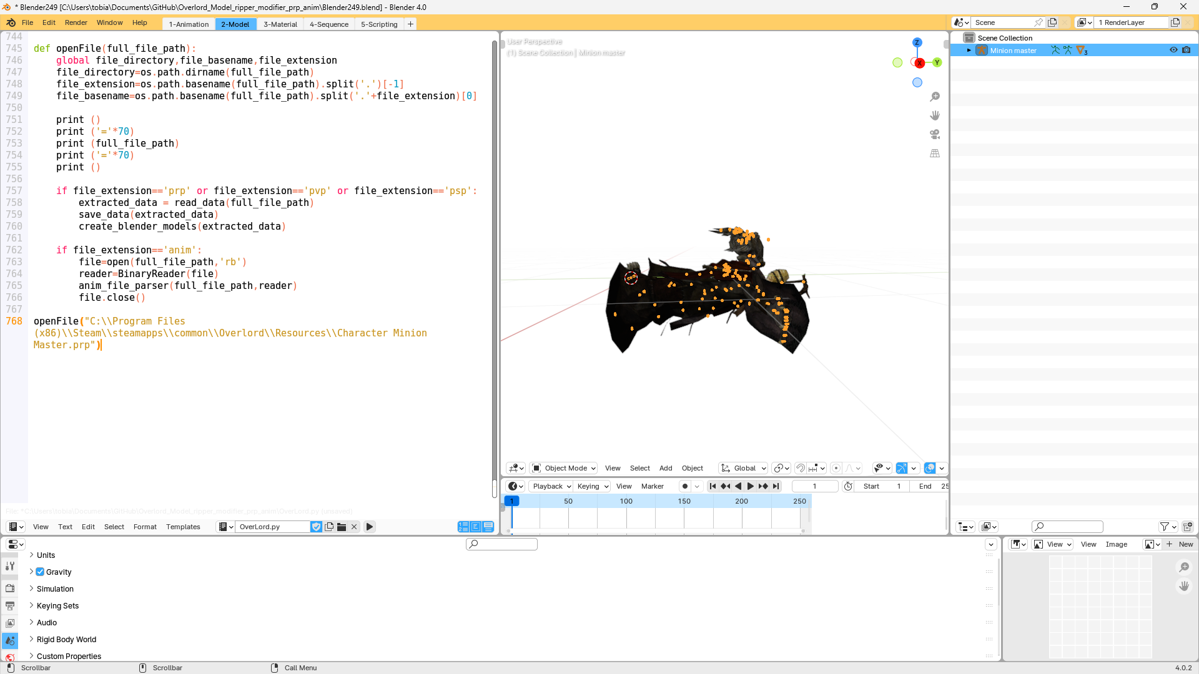The width and height of the screenshot is (1199, 674).
Task: Open Object Mode dropdown
Action: coord(564,468)
